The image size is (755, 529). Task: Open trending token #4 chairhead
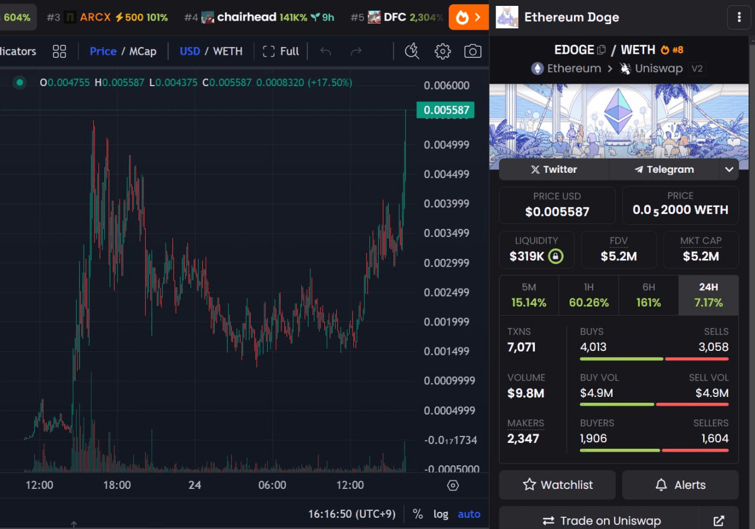coord(259,17)
